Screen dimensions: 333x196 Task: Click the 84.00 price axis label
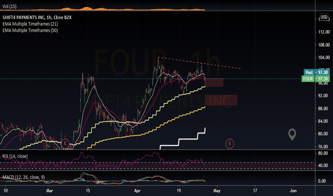pyautogui.click(x=323, y=121)
